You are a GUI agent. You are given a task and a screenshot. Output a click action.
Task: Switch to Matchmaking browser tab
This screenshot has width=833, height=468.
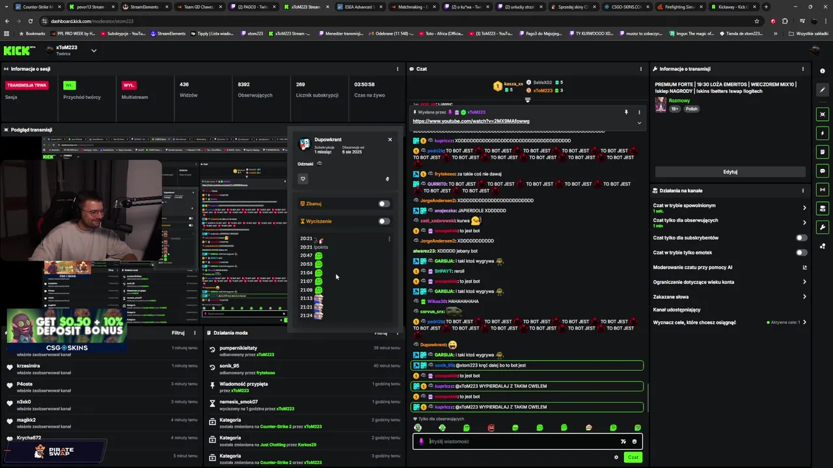point(413,6)
